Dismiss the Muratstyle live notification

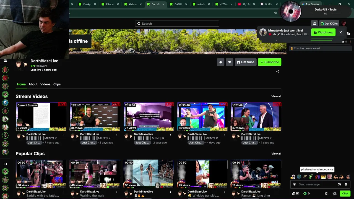coord(340,32)
